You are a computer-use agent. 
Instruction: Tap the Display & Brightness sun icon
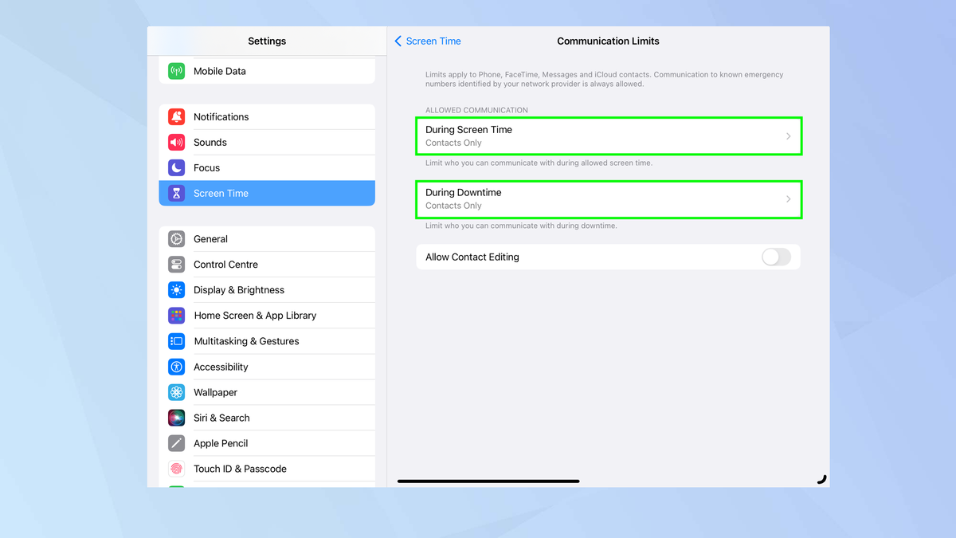[177, 290]
